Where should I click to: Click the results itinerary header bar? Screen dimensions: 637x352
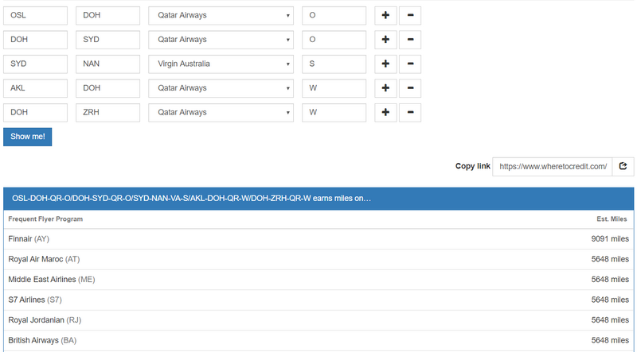pos(318,199)
